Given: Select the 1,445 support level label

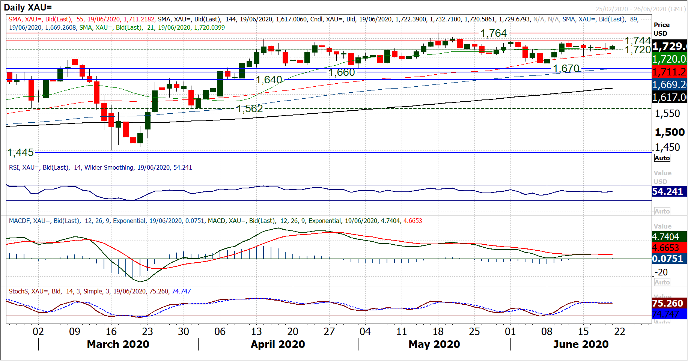Looking at the screenshot, I should (x=21, y=153).
